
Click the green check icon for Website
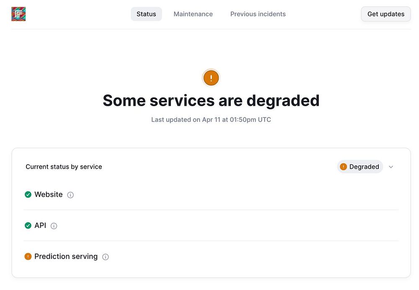28,194
